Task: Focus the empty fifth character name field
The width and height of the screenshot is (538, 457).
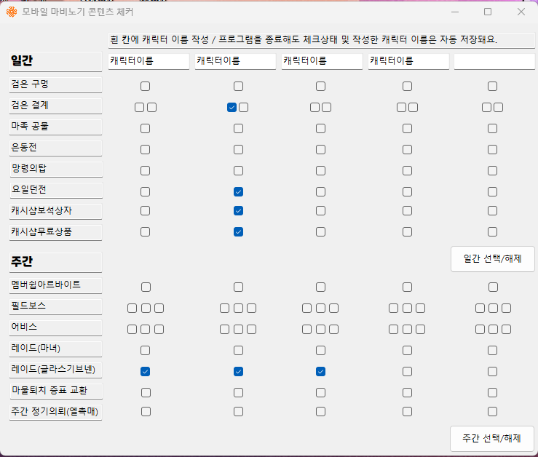Action: pos(494,61)
